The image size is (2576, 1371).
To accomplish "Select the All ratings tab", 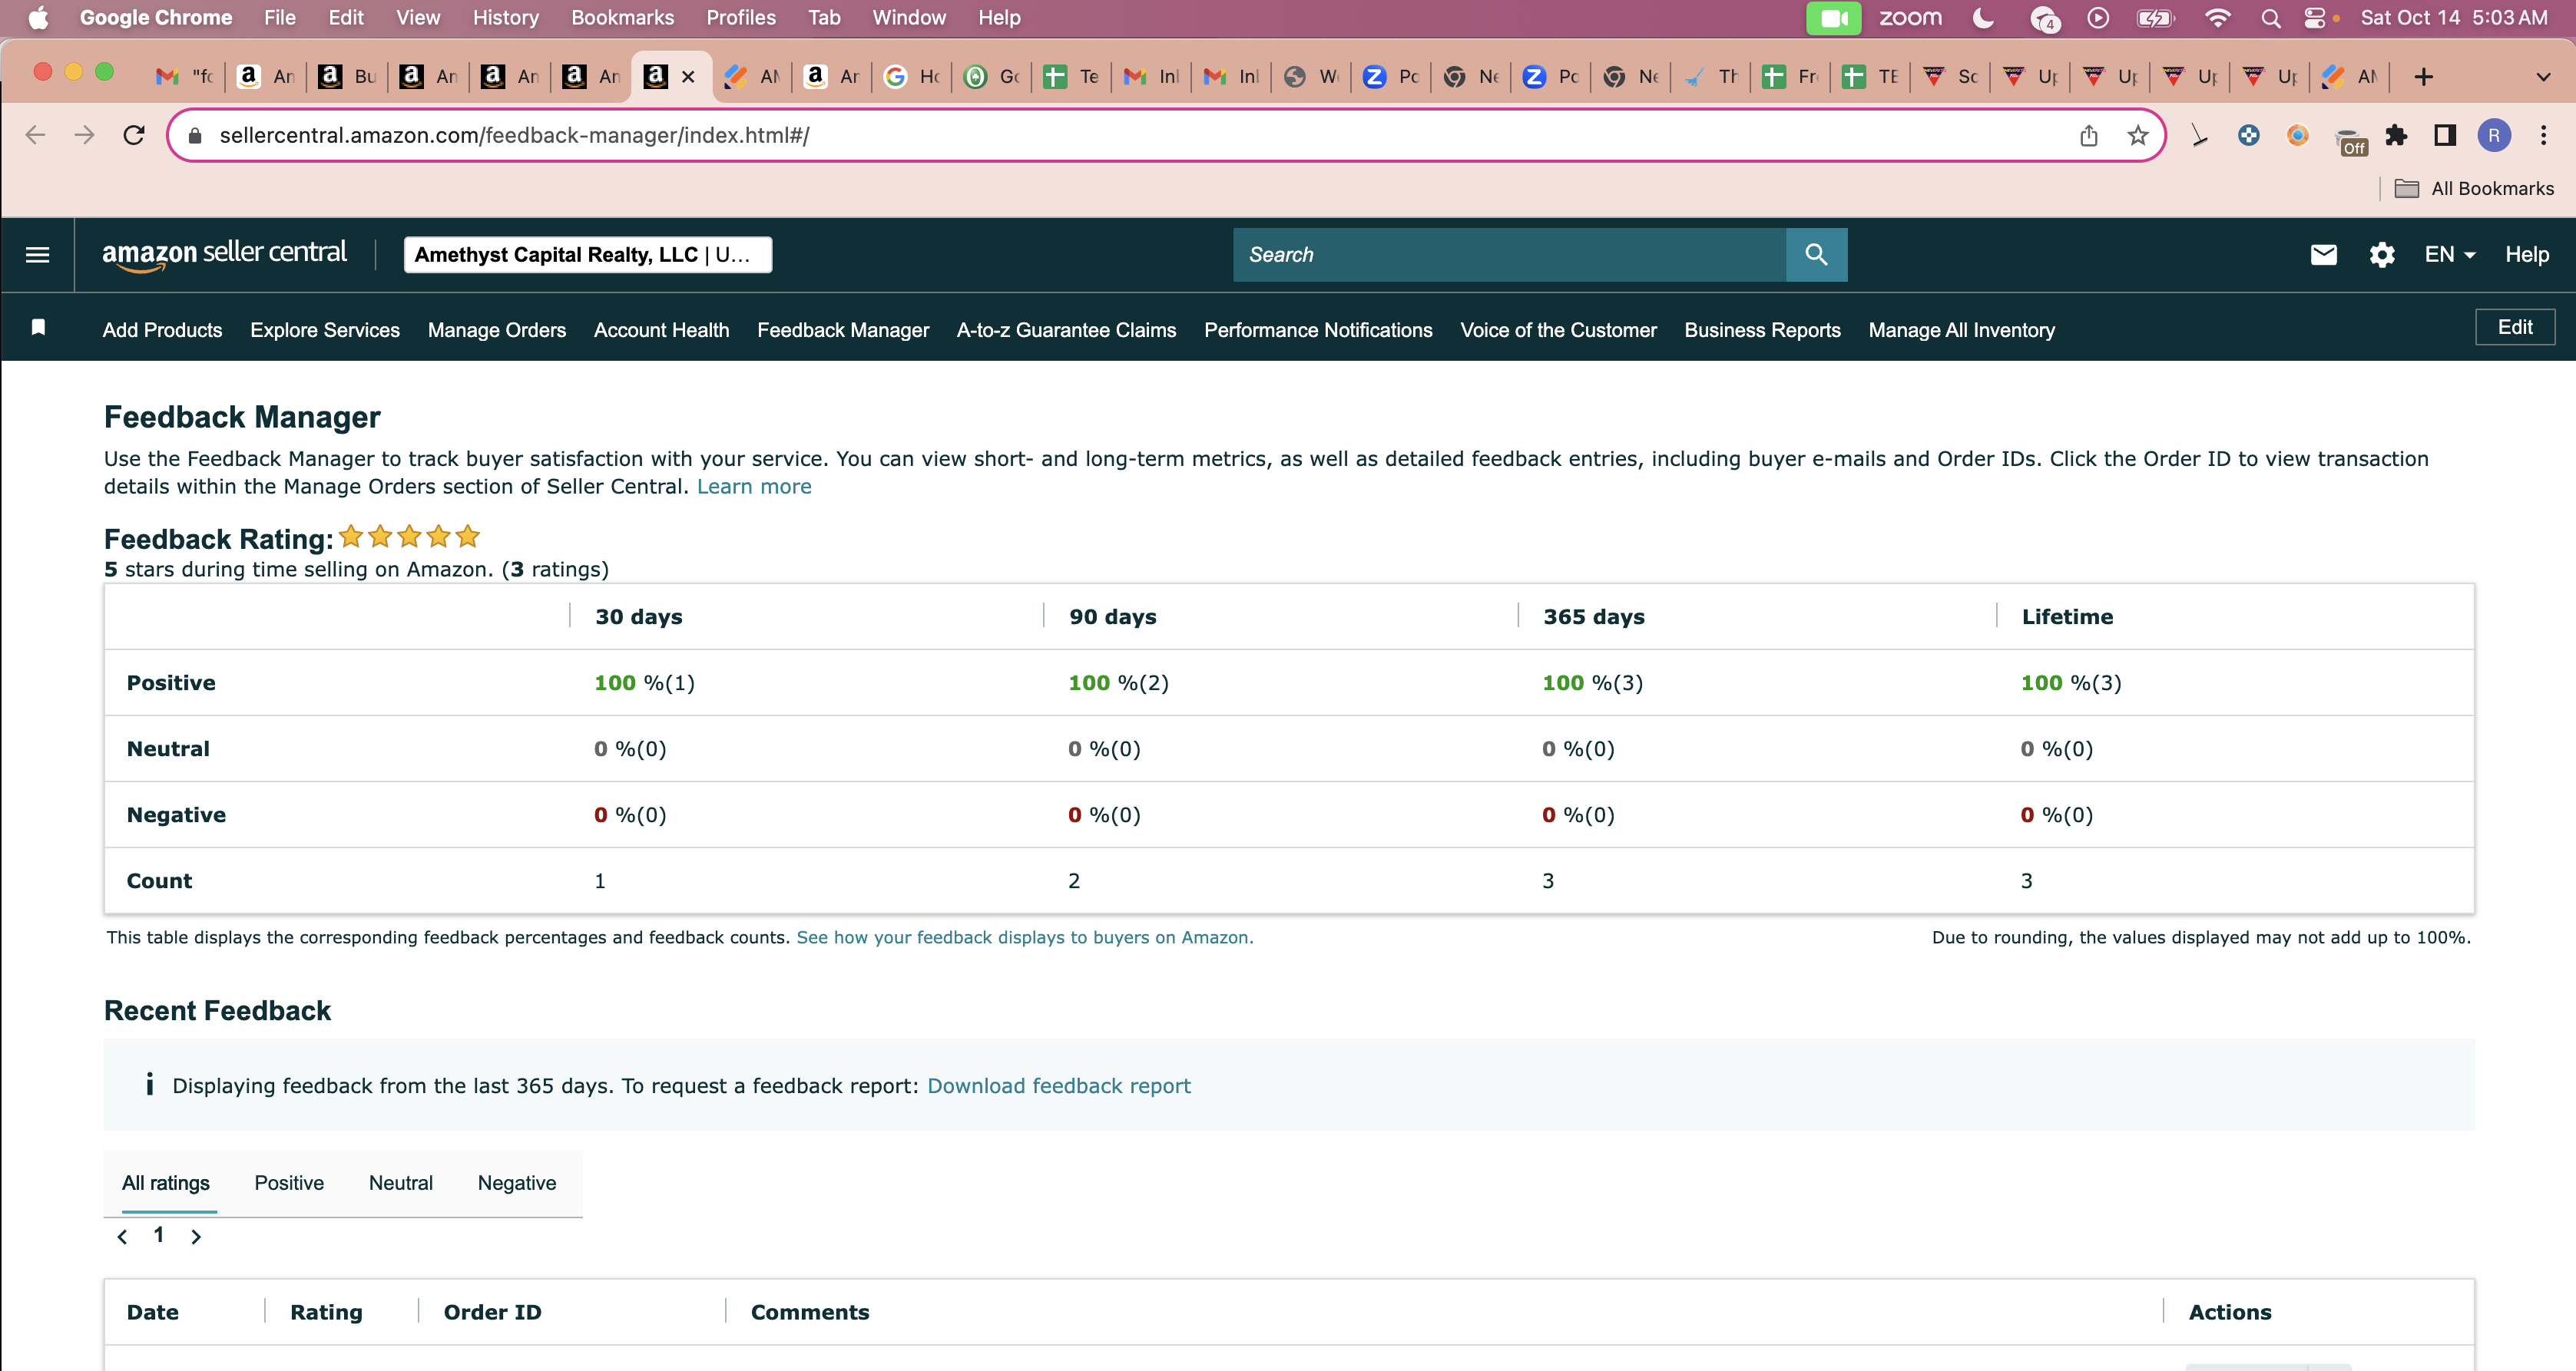I will coord(166,1183).
